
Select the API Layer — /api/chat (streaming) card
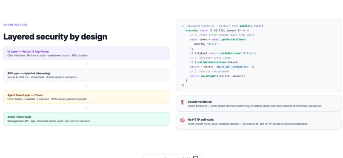coord(86,75)
